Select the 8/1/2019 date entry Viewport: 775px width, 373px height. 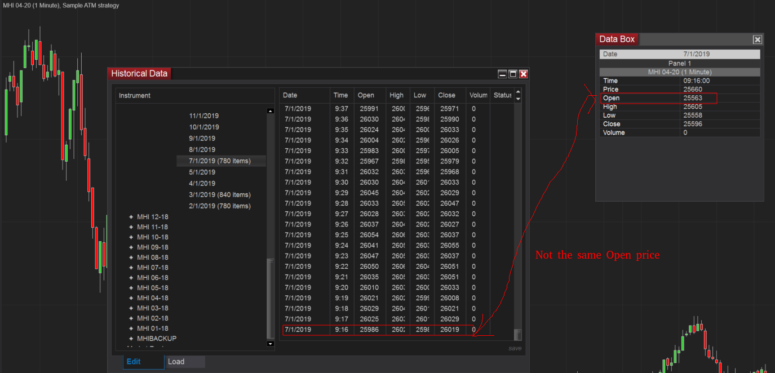click(202, 149)
